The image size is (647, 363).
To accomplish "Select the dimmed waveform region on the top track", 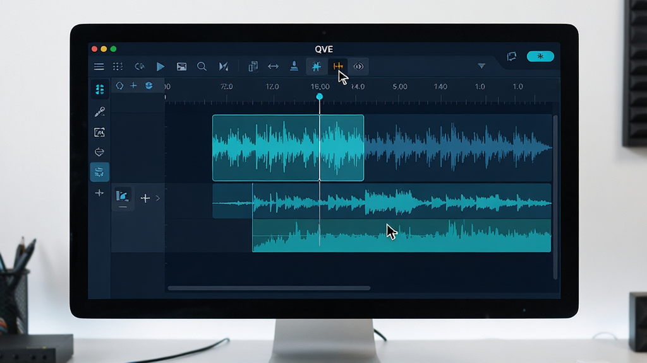I will (458, 147).
